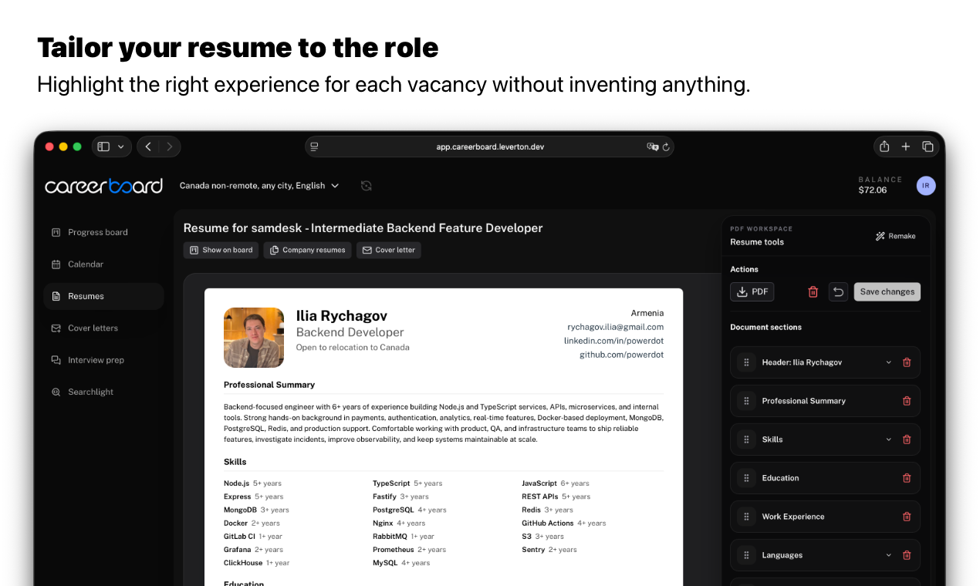Delete the Professional Summary section

point(907,401)
